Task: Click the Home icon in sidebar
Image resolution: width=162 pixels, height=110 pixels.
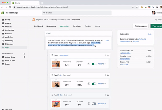Action: tap(3, 20)
